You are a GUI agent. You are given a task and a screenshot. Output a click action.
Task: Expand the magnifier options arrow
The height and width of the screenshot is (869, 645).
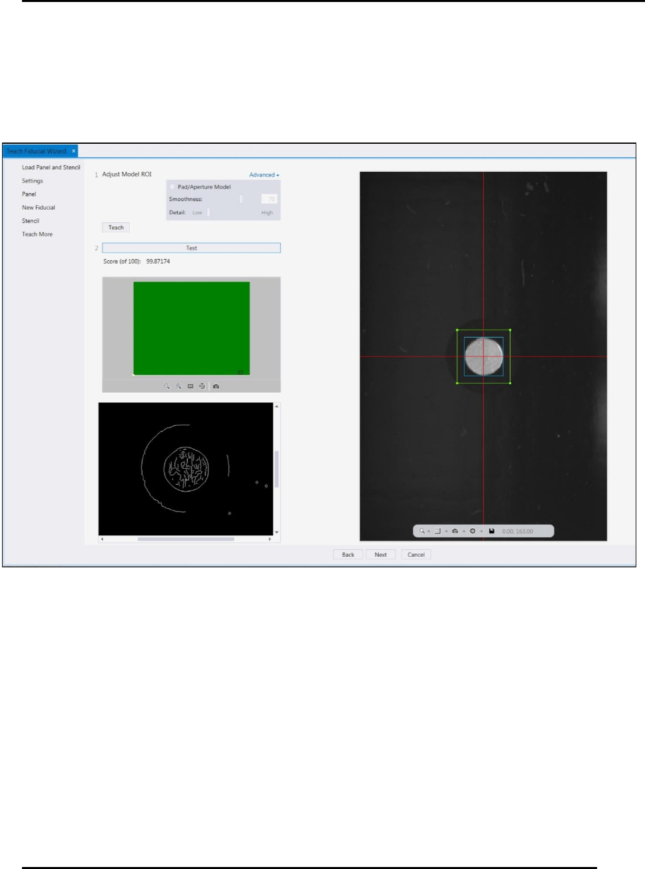pyautogui.click(x=429, y=532)
